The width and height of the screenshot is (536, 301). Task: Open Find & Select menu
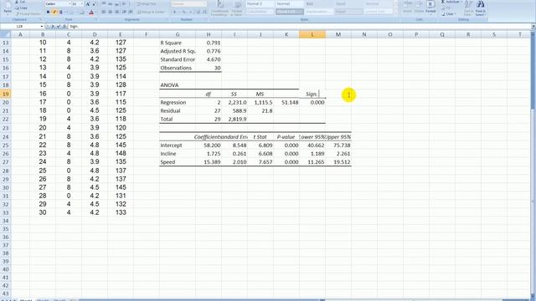(480, 8)
